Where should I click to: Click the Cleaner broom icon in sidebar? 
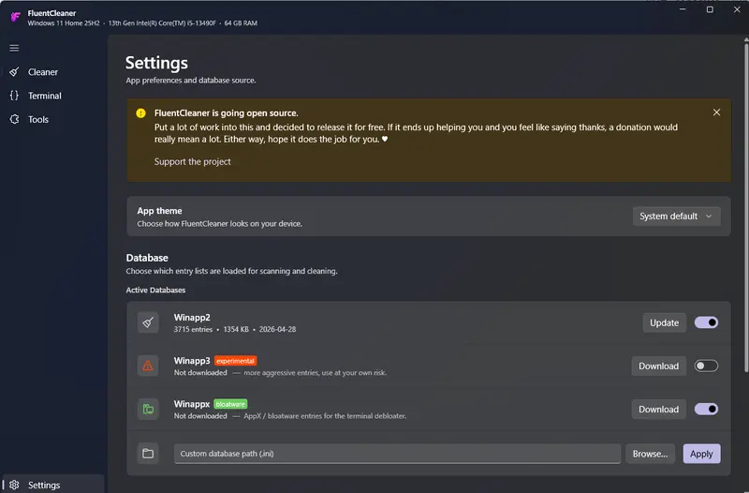click(14, 72)
